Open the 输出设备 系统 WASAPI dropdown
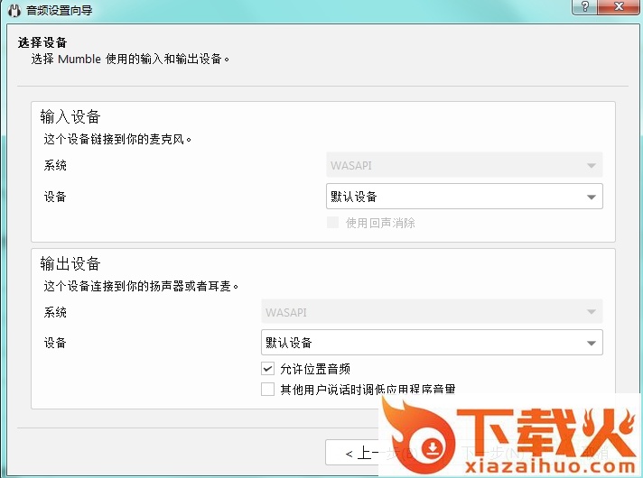This screenshot has height=478, width=643. [x=431, y=312]
